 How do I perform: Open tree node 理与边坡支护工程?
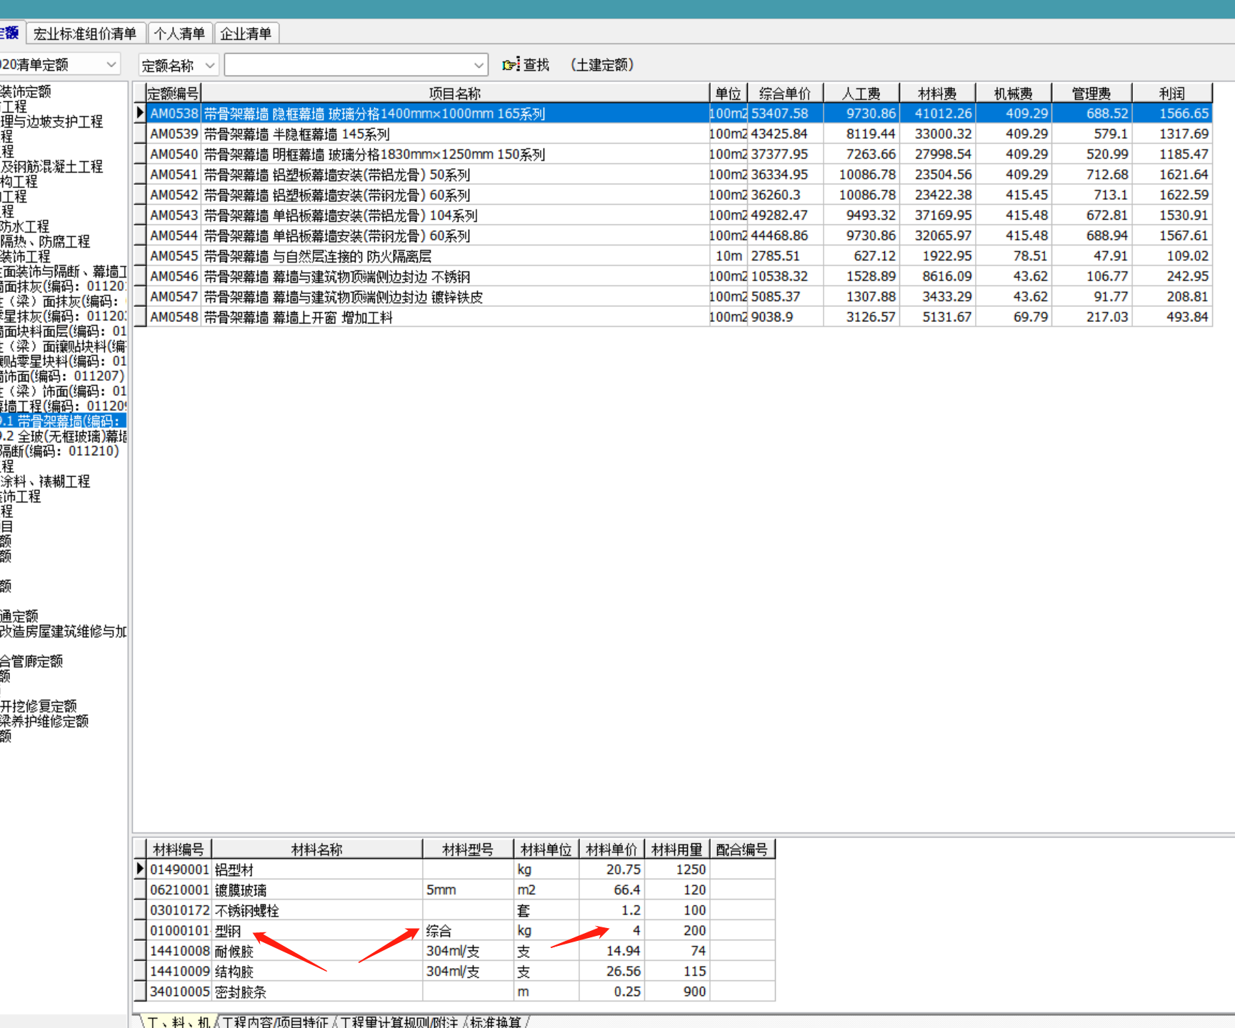coord(51,121)
